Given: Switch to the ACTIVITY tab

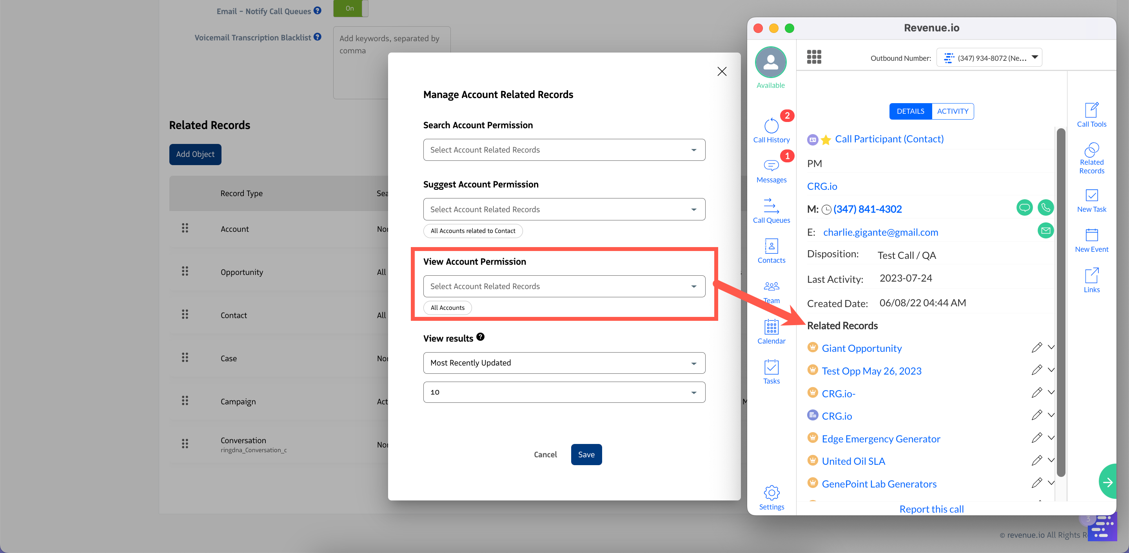Looking at the screenshot, I should (x=952, y=111).
